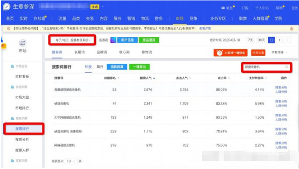The image size is (299, 169).
Task: Click inside the 硬盘录像机 search field
Action: 267,67
